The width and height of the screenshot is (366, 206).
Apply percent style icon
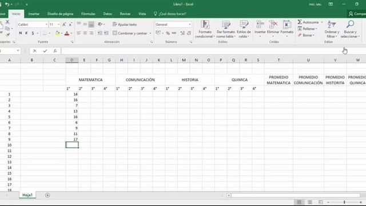[x=168, y=33]
